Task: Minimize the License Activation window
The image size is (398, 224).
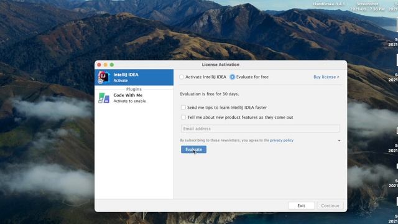Action: 105,65
